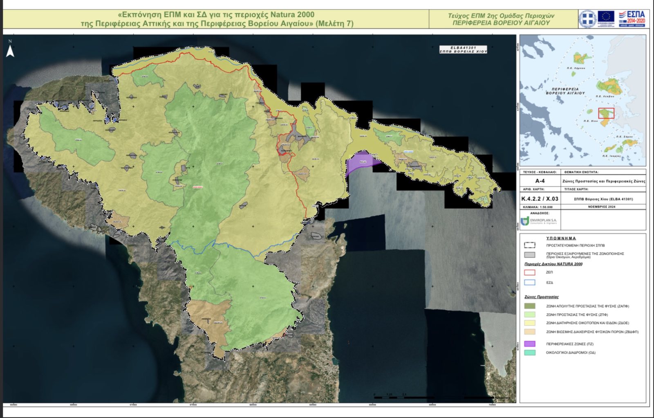Screen dimensions: 654x418
Task: Click the grey excluded-areas legend swatch
Action: [530, 255]
